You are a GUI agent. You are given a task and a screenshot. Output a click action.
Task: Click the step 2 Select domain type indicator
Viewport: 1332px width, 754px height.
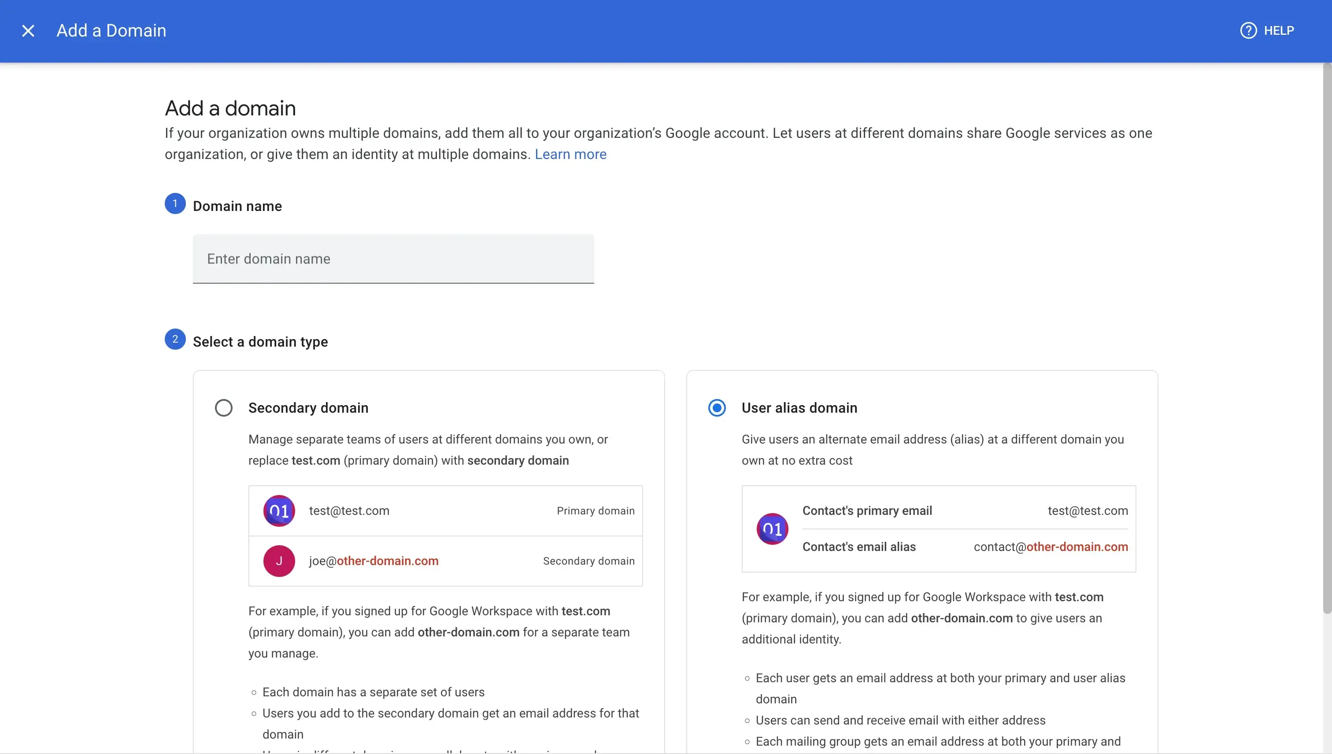tap(174, 339)
